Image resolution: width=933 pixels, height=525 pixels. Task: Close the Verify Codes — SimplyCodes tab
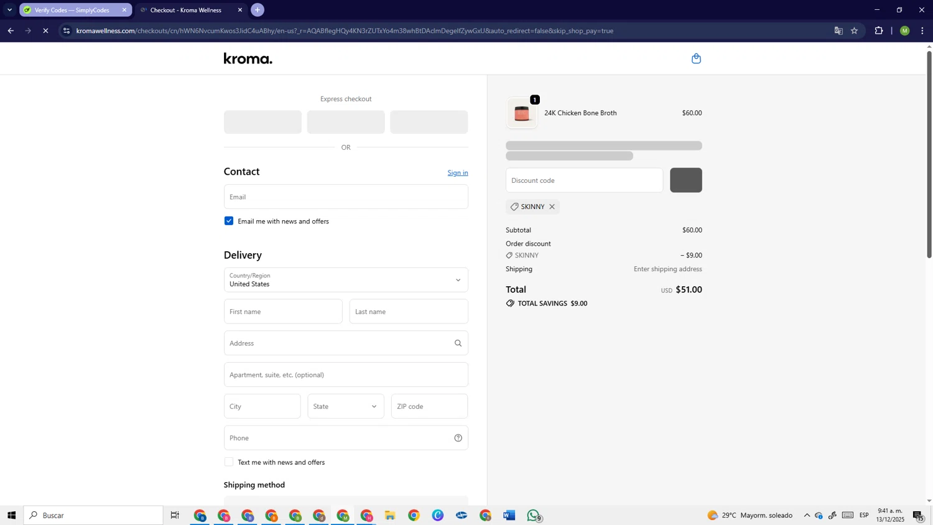click(124, 10)
